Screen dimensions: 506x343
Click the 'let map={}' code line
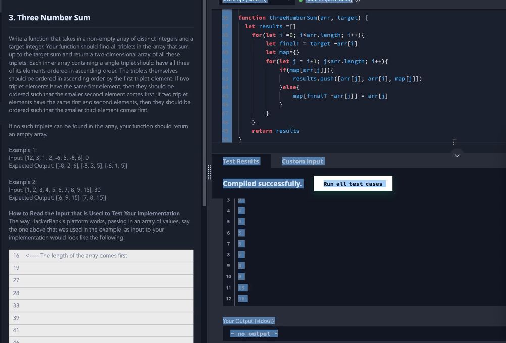click(x=283, y=52)
